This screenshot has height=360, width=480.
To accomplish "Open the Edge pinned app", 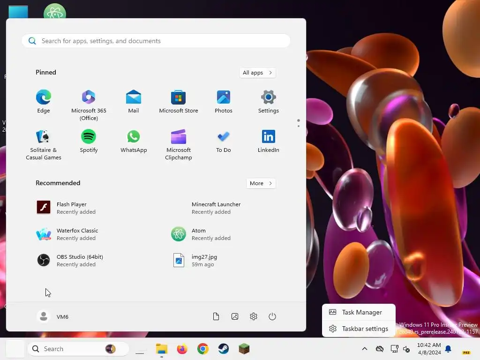I will tap(44, 102).
